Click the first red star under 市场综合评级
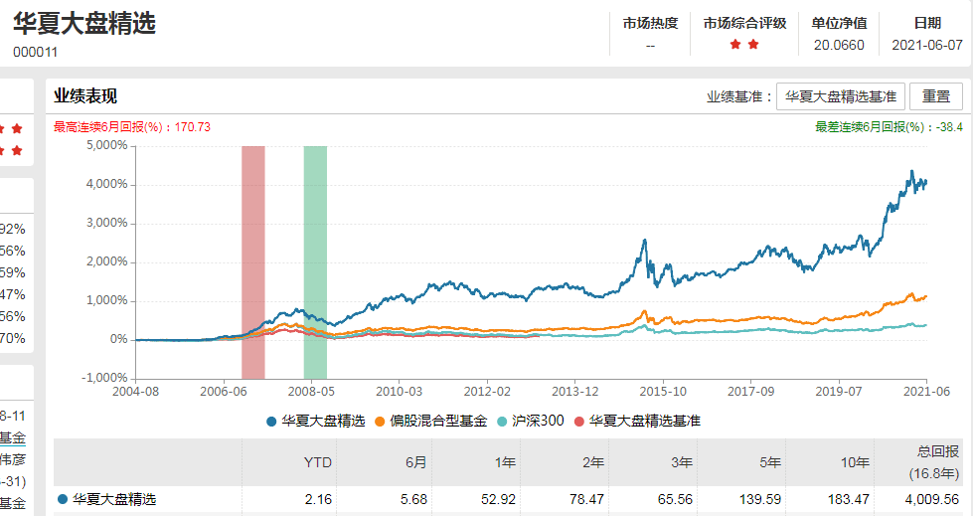Image resolution: width=973 pixels, height=516 pixels. pyautogui.click(x=735, y=45)
